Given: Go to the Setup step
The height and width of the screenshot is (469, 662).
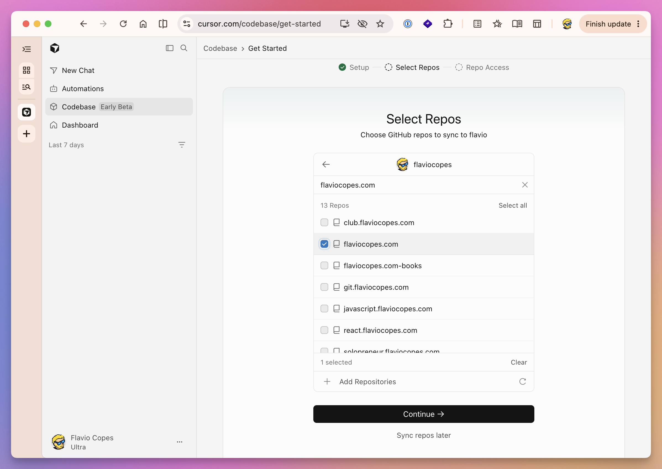Looking at the screenshot, I should point(354,67).
